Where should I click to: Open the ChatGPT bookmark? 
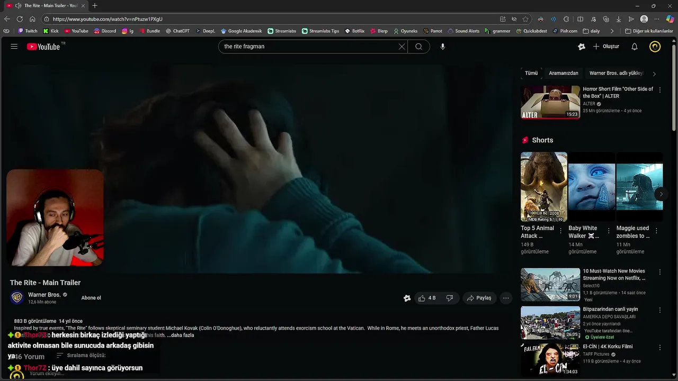177,31
